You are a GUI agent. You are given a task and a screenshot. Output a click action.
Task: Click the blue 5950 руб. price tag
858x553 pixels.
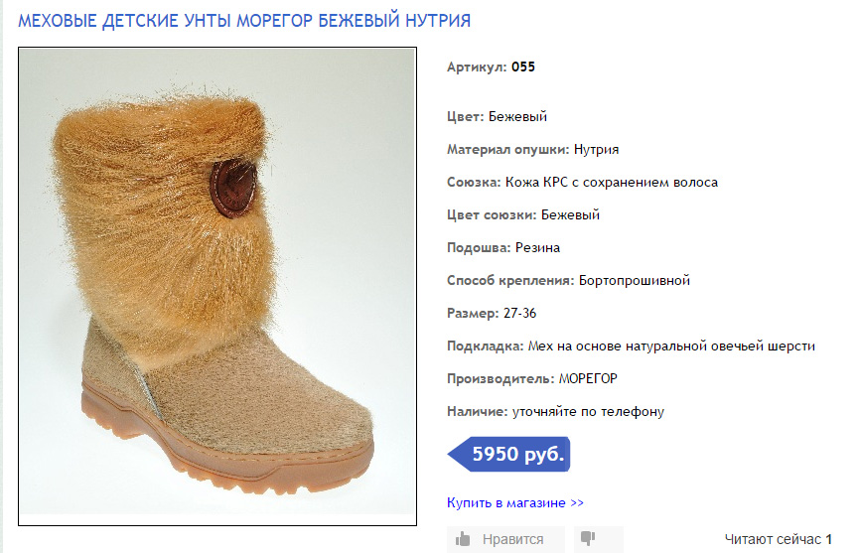[x=511, y=455]
